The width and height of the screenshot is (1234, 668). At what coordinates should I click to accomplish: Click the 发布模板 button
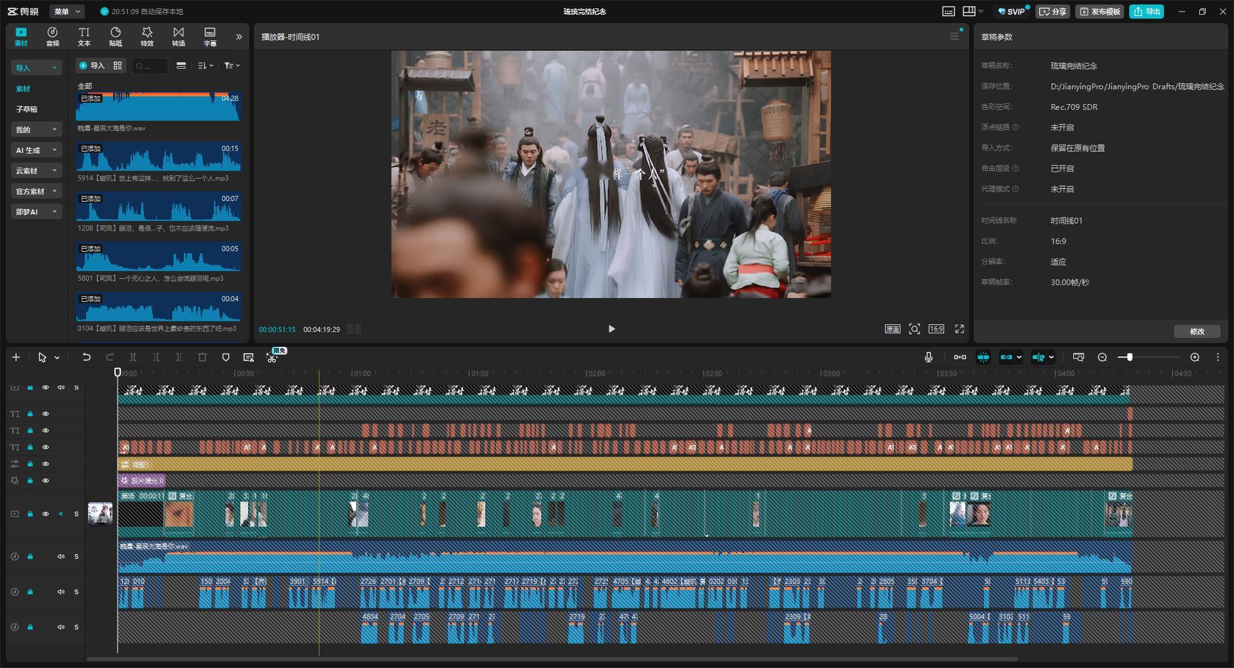click(x=1100, y=12)
